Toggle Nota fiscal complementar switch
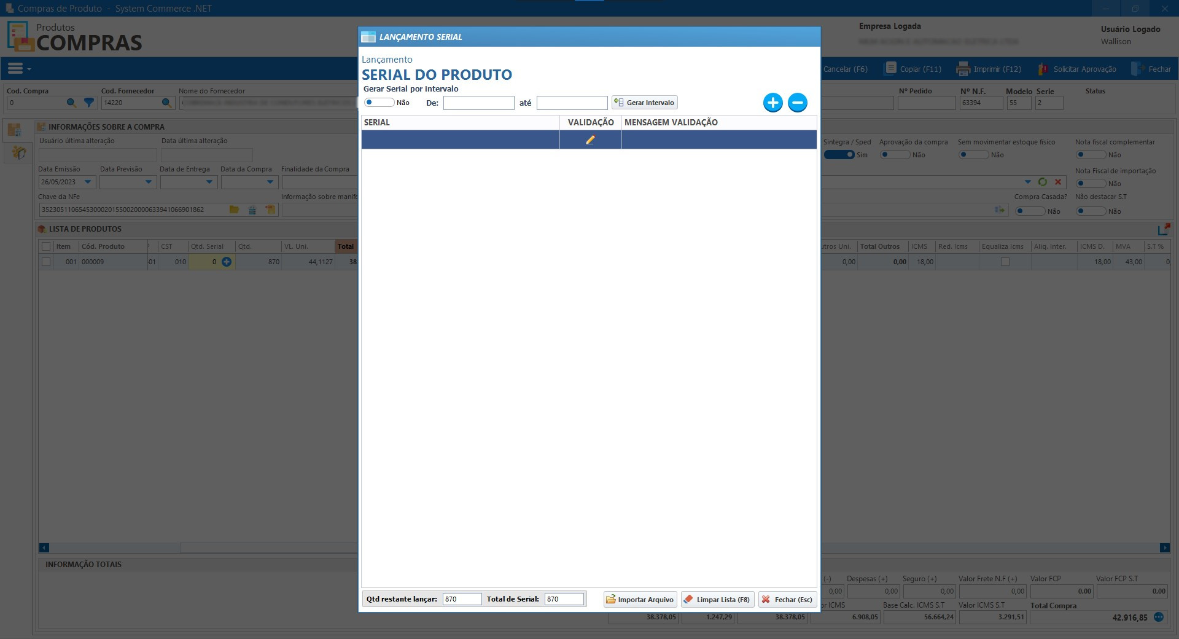The width and height of the screenshot is (1179, 639). (x=1091, y=155)
